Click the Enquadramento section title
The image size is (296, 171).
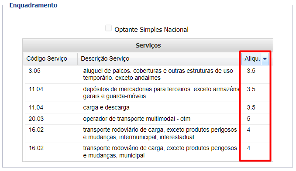[34, 5]
